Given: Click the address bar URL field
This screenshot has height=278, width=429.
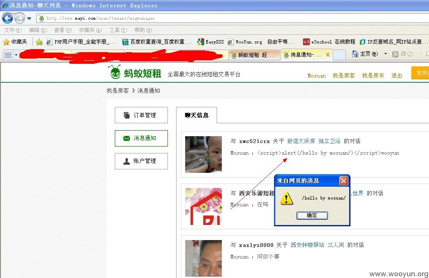Looking at the screenshot, I should [x=233, y=18].
